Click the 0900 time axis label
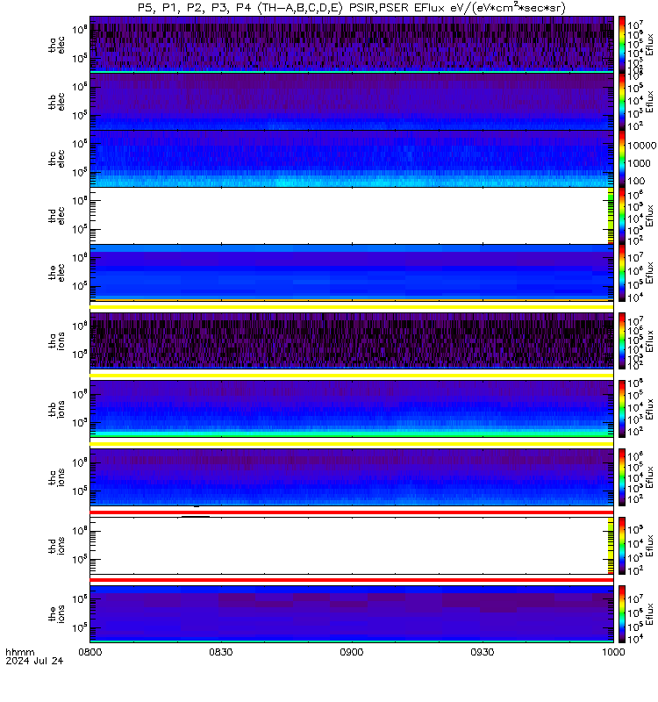Screen dimensions: 658x702 (352, 652)
